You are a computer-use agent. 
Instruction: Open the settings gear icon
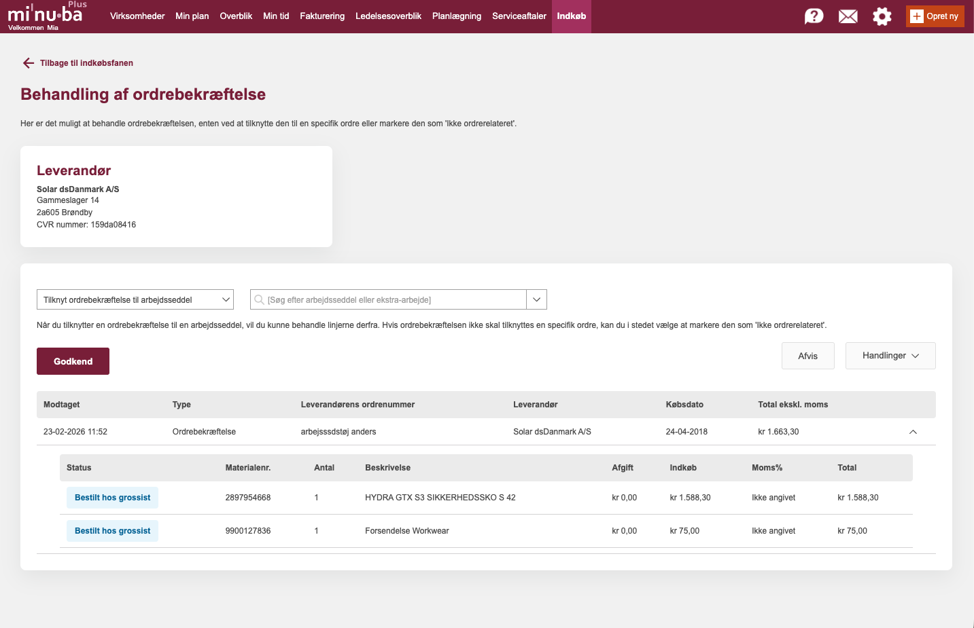[x=882, y=16]
